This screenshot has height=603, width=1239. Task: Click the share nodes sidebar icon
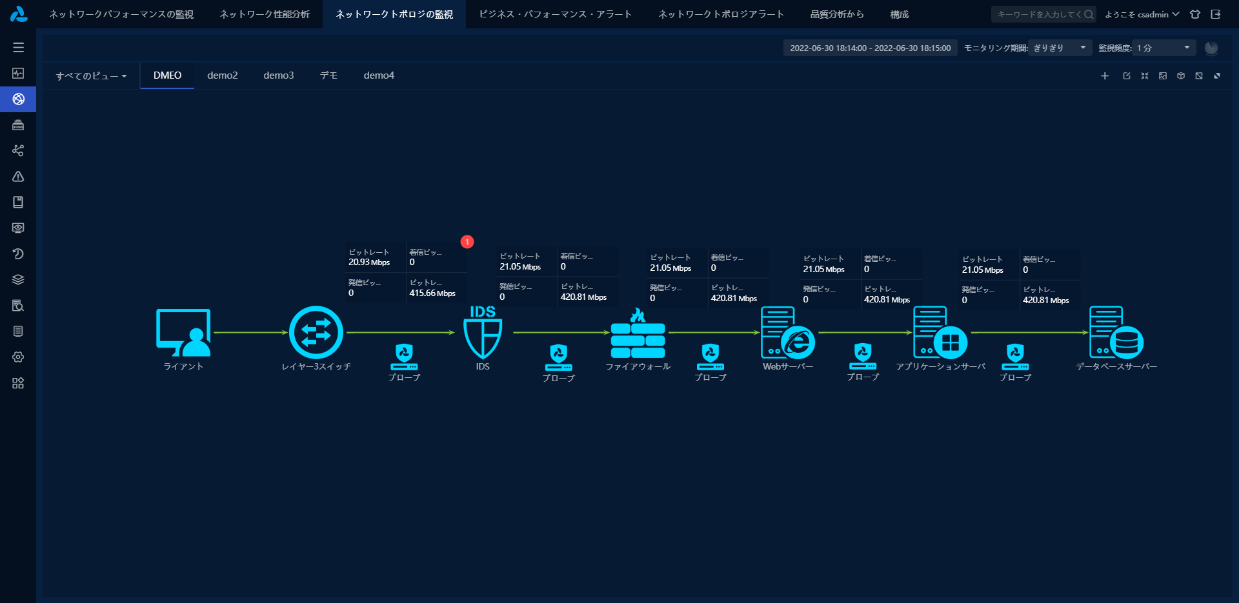(x=18, y=150)
